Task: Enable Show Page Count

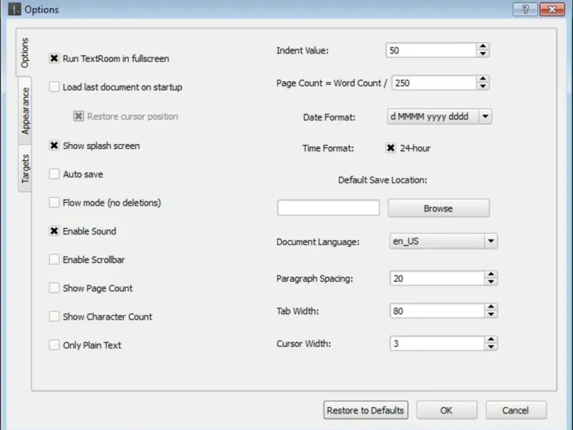Action: tap(54, 288)
